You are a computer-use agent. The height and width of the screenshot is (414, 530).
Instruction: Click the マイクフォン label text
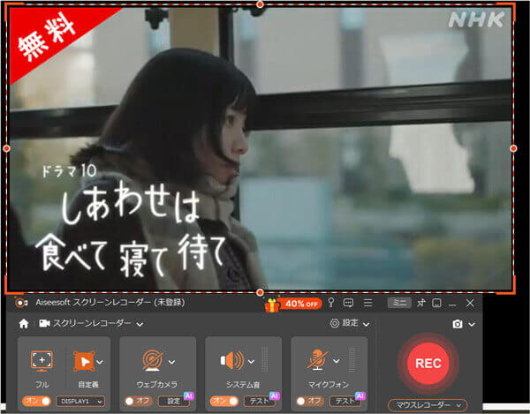[x=329, y=384]
